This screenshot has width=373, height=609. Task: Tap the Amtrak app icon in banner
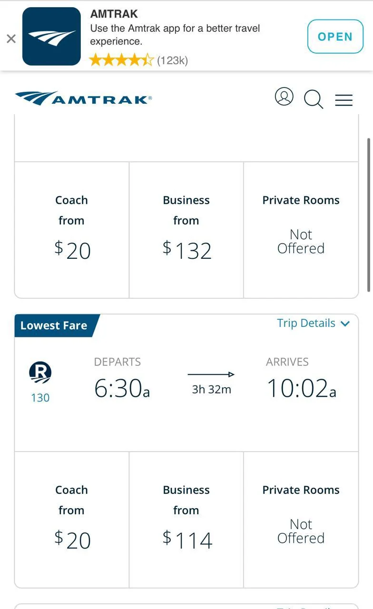click(52, 37)
